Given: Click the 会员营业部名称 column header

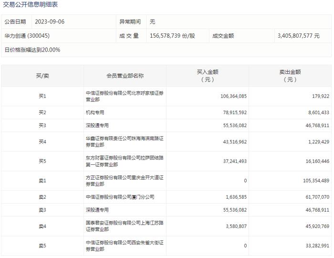Looking at the screenshot, I should click(x=125, y=75).
